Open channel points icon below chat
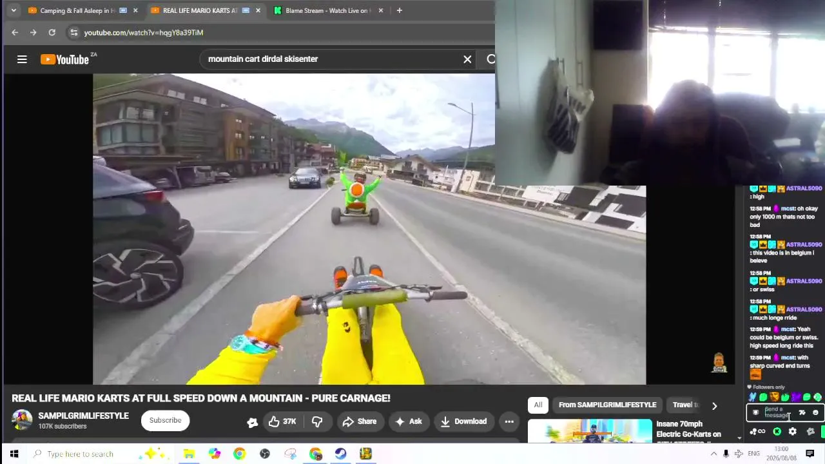The height and width of the screenshot is (464, 825). coord(757,432)
